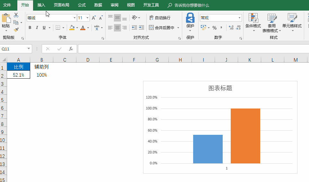Open the 公式 ribbon tab
The image size is (309, 182).
(82, 5)
